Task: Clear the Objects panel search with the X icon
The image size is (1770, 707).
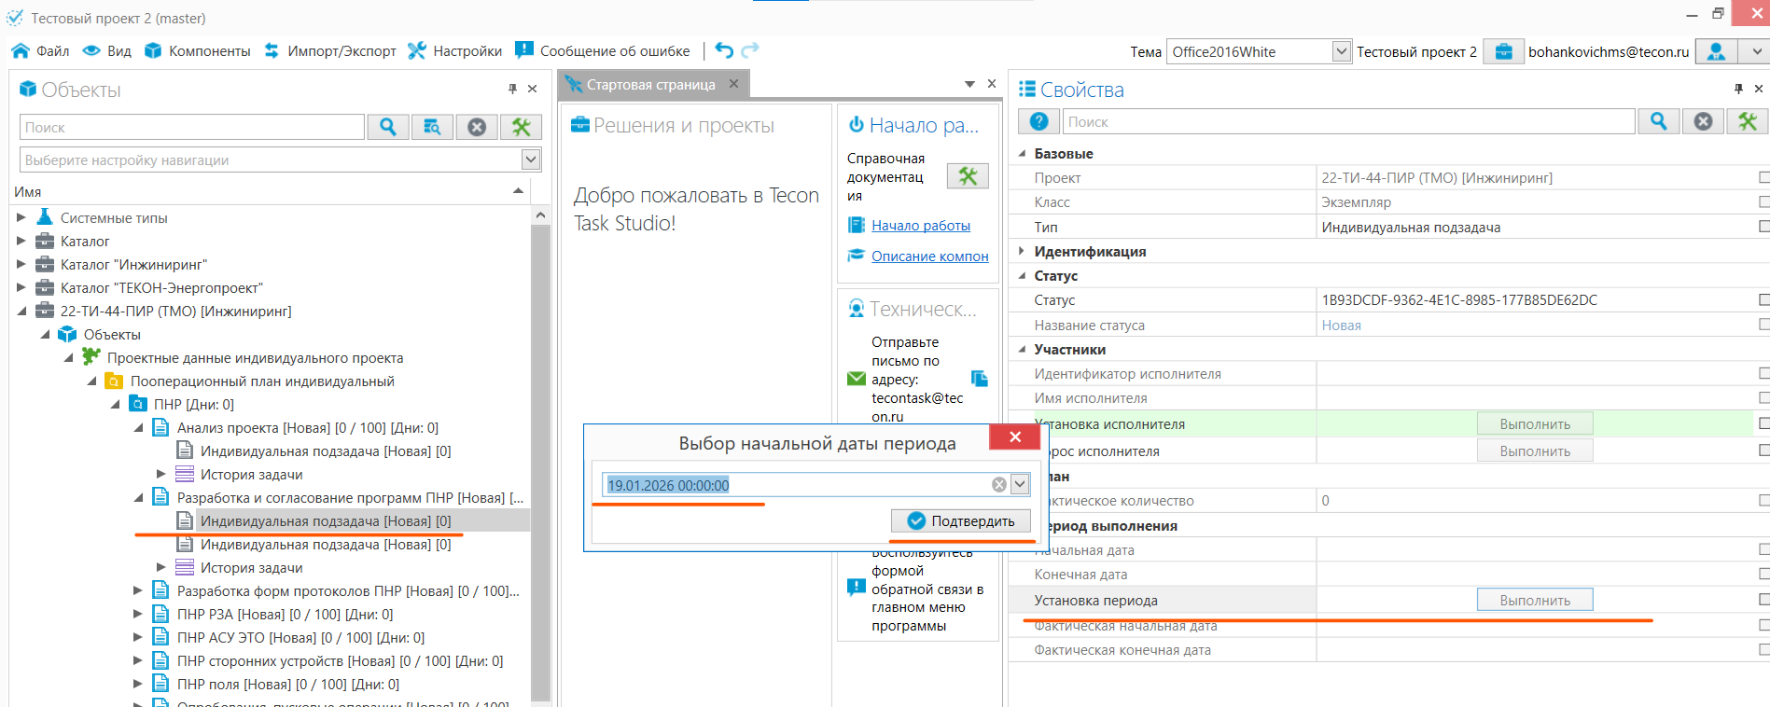Action: tap(477, 127)
